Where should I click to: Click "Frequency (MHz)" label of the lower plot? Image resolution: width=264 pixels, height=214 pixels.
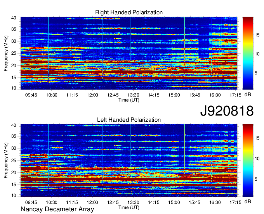(x=6, y=160)
